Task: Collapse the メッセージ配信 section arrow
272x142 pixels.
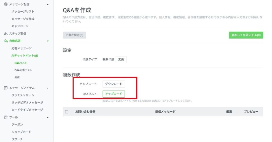Action: [48, 4]
